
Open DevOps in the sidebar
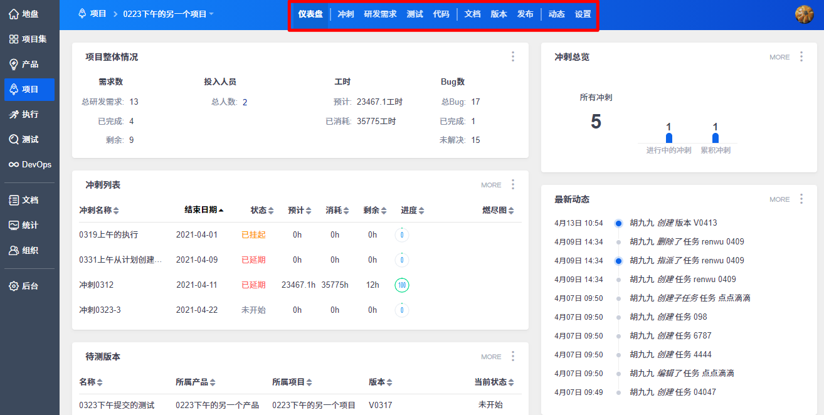point(29,164)
